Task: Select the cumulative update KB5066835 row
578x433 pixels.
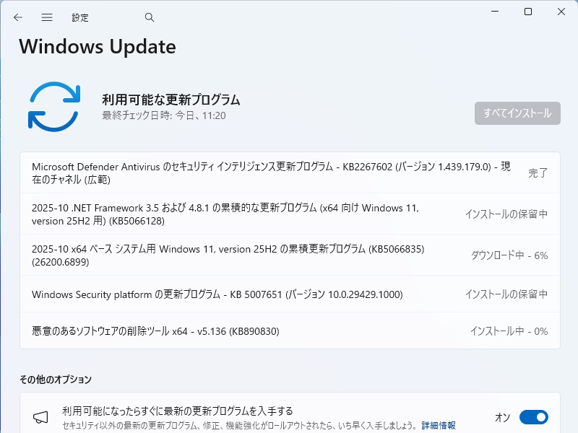Action: click(x=290, y=255)
